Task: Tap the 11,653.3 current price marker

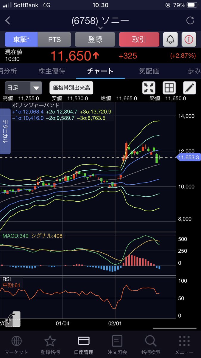Action: (188, 157)
